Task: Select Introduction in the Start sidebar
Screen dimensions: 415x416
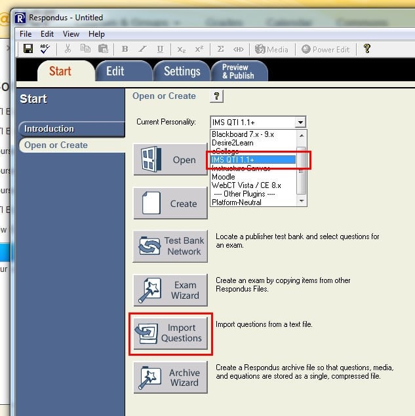Action: coord(71,129)
